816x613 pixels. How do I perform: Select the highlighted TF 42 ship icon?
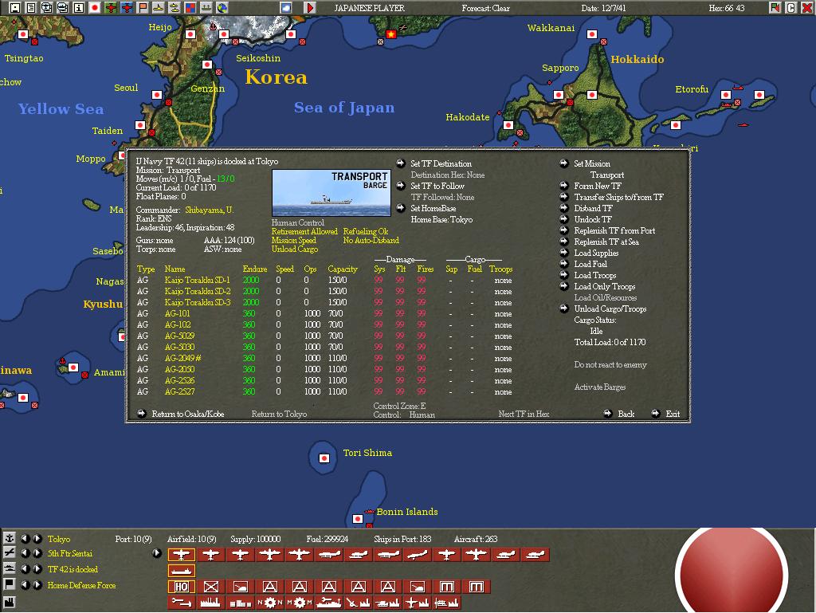181,571
